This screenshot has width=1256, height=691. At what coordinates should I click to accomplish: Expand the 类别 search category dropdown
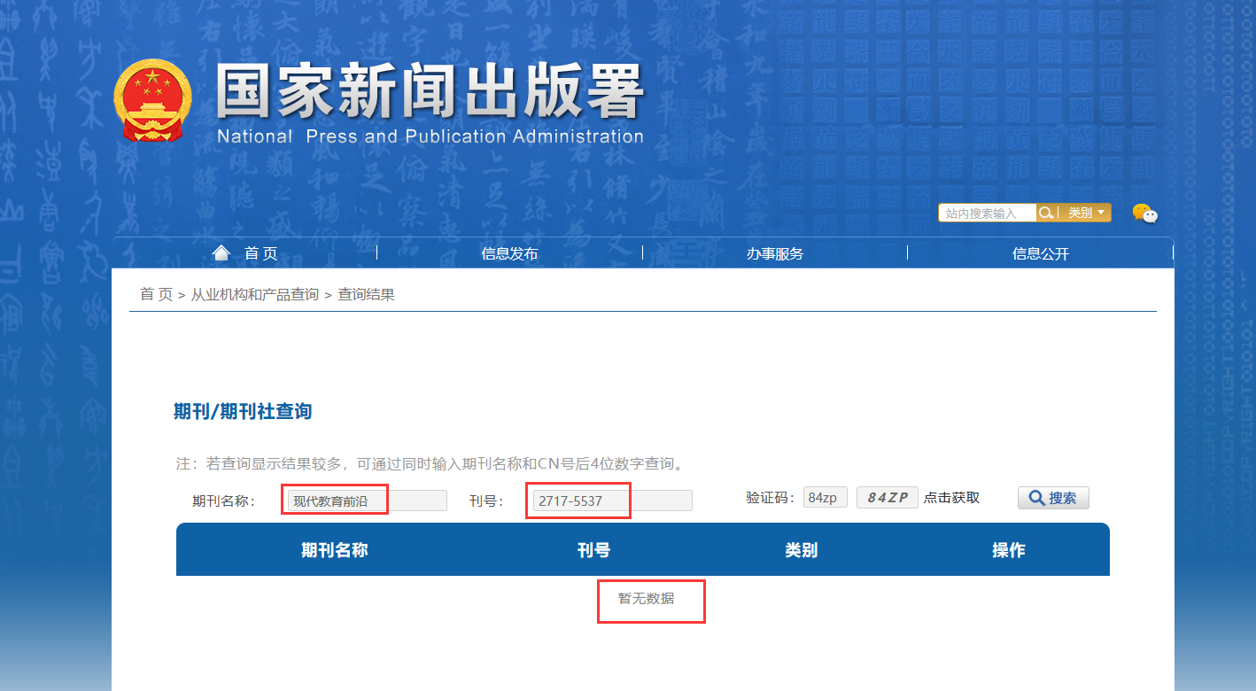point(1087,213)
